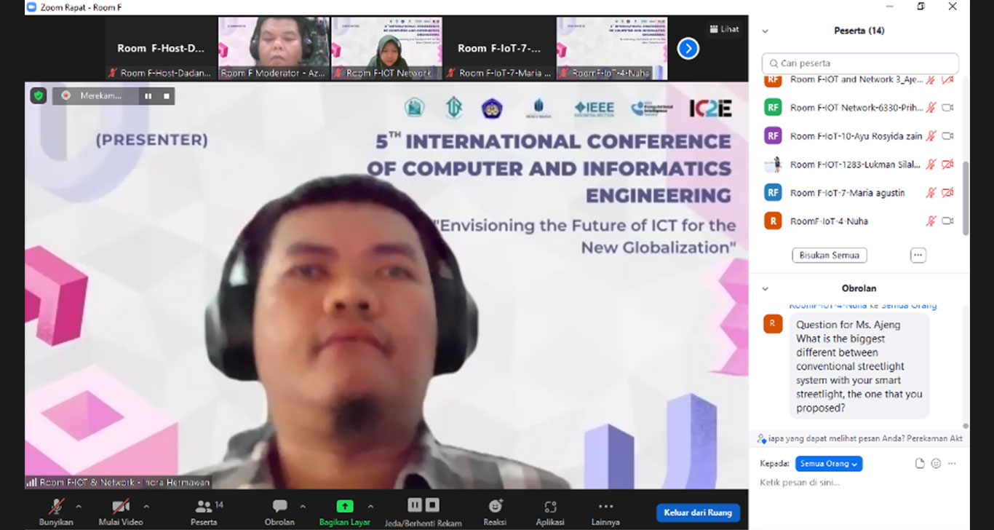Image resolution: width=994 pixels, height=530 pixels.
Task: Click the Bagikan Layar share screen icon
Action: point(344,506)
